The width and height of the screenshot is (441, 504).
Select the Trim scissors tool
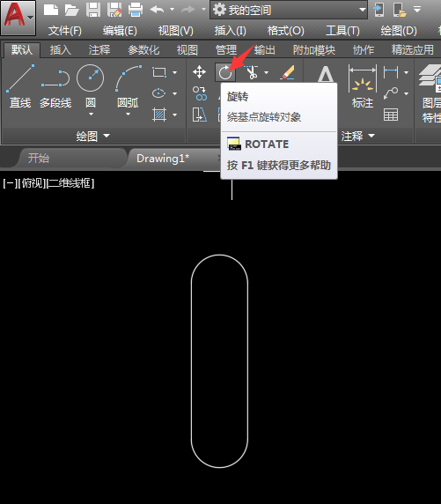click(252, 72)
